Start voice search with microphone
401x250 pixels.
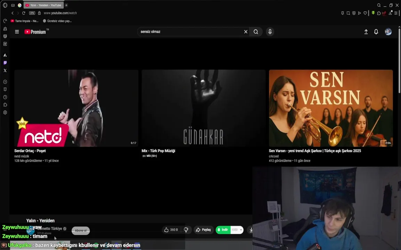point(270,32)
